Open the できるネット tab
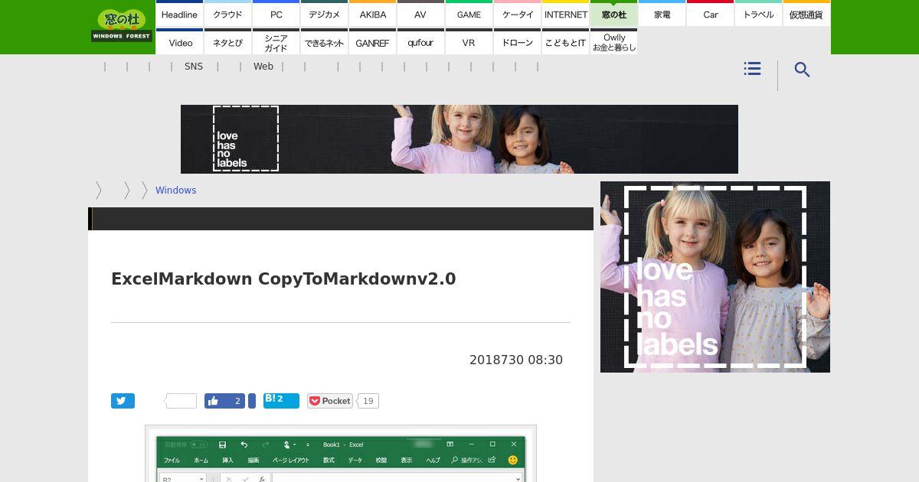919x482 pixels. click(x=324, y=42)
